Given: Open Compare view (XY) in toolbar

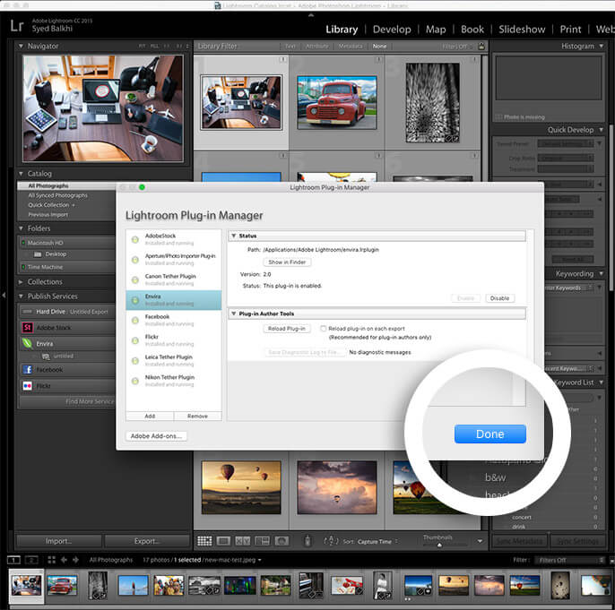Looking at the screenshot, I should 242,541.
